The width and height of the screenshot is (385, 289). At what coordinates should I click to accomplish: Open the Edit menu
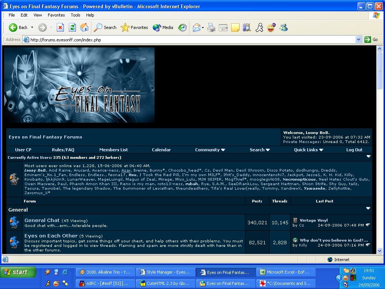click(x=24, y=15)
